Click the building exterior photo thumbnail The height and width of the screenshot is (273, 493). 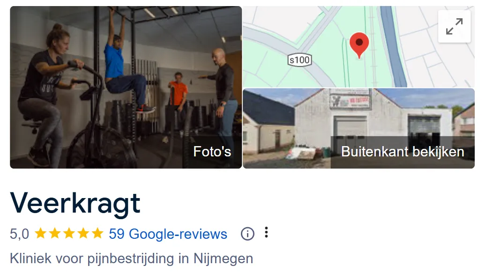359,128
